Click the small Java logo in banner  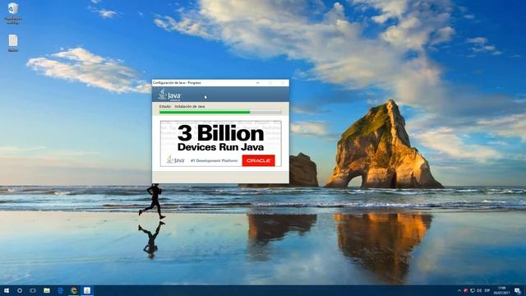pyautogui.click(x=175, y=160)
